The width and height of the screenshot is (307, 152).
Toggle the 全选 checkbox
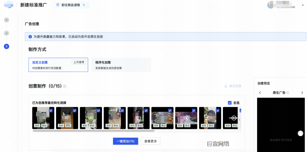(230, 103)
